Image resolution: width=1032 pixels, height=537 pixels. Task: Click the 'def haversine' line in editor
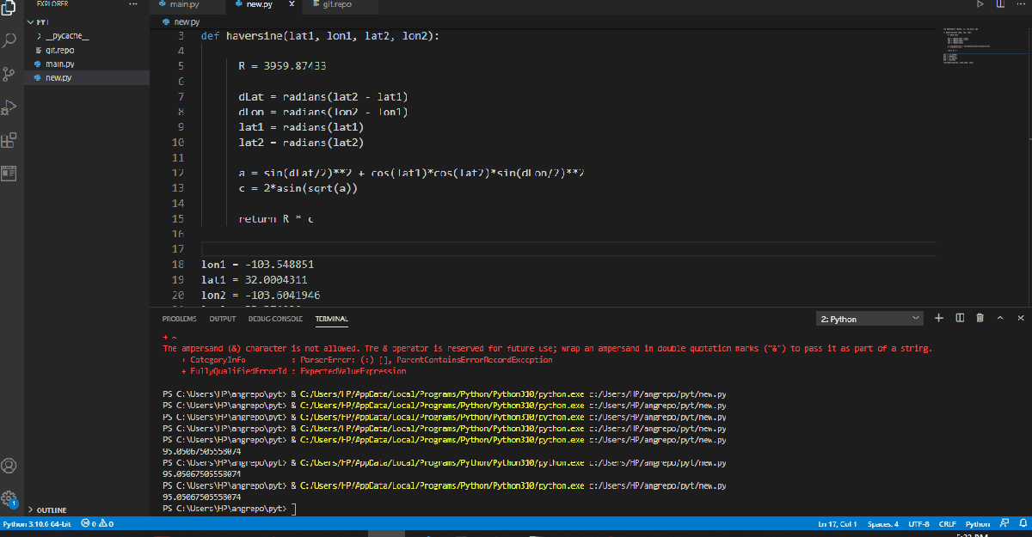(x=320, y=36)
